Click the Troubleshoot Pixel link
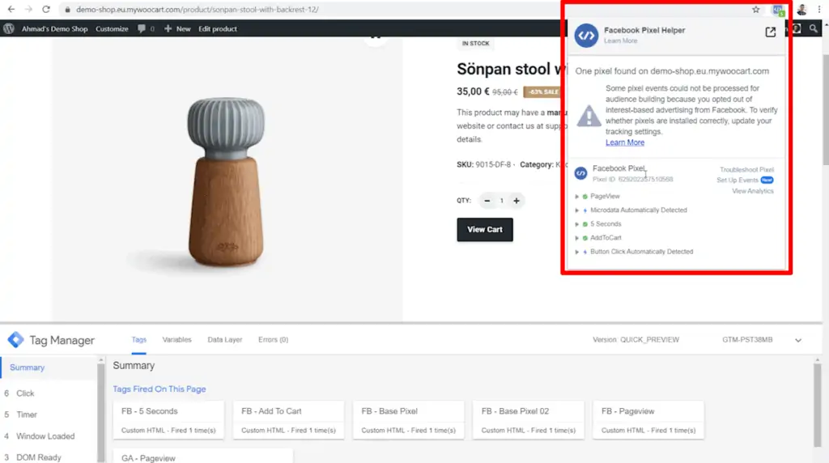Screen dimensions: 829x463 (x=746, y=170)
